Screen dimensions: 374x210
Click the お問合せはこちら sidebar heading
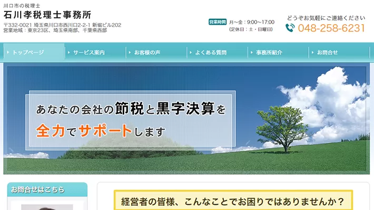coord(38,190)
